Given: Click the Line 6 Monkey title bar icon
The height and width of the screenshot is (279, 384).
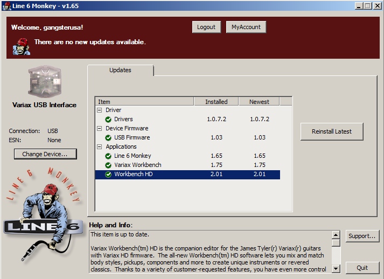Looking at the screenshot, I should pyautogui.click(x=6, y=6).
